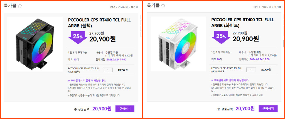Open 커뮤니티 breadcrumb on right page
The width and height of the screenshot is (285, 119).
click(x=266, y=7)
